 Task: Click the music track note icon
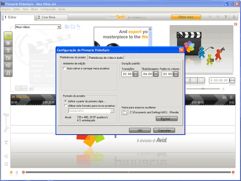point(6,164)
